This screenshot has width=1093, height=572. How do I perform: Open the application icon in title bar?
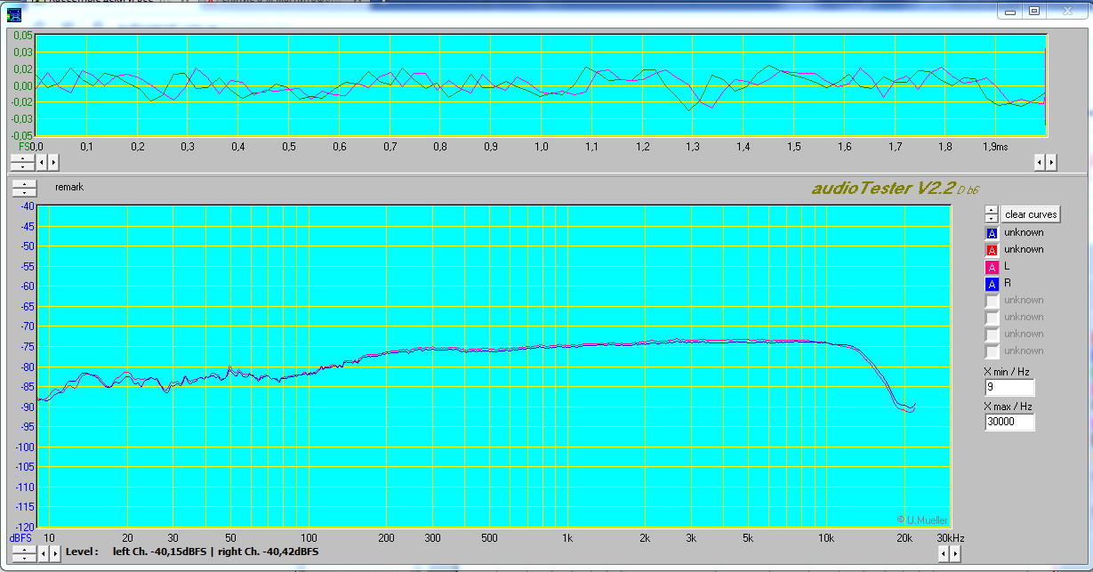click(x=14, y=12)
